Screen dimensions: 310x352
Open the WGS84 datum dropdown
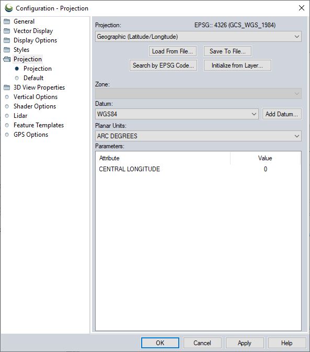(177, 114)
